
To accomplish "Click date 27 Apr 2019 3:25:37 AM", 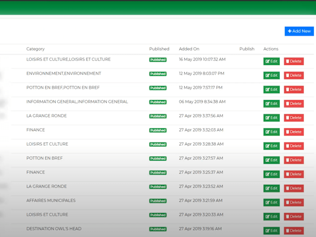I will pos(201,172).
